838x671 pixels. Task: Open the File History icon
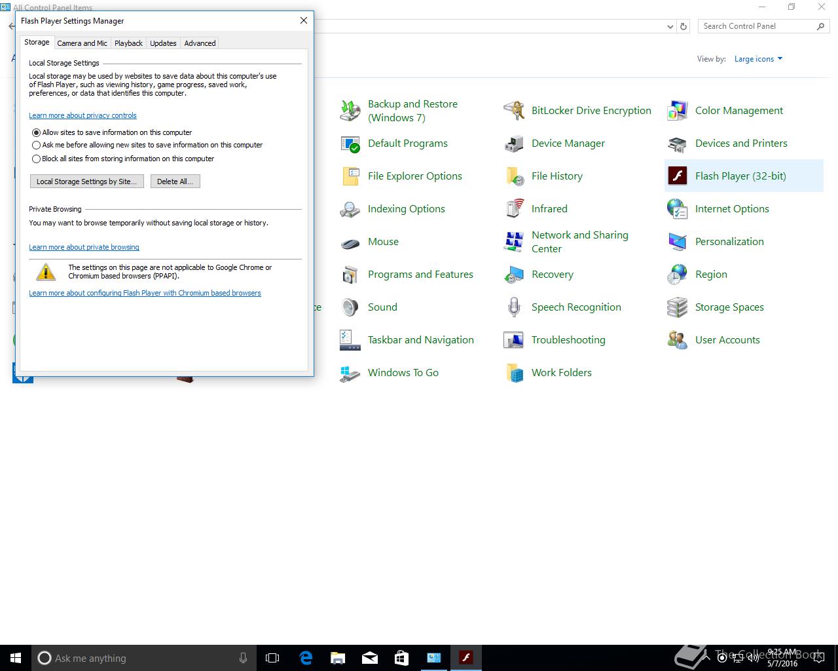pyautogui.click(x=514, y=176)
